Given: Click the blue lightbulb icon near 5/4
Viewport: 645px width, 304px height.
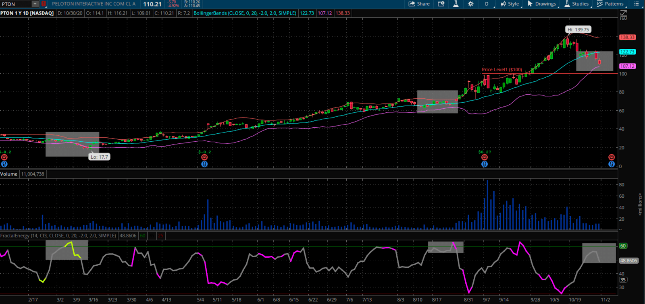Looking at the screenshot, I should [204, 164].
